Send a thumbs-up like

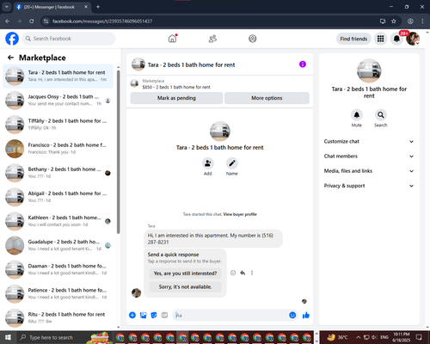pos(306,316)
